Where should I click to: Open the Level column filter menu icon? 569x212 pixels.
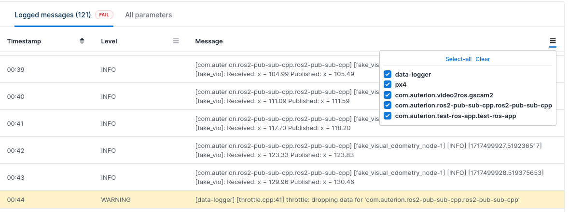pyautogui.click(x=176, y=41)
